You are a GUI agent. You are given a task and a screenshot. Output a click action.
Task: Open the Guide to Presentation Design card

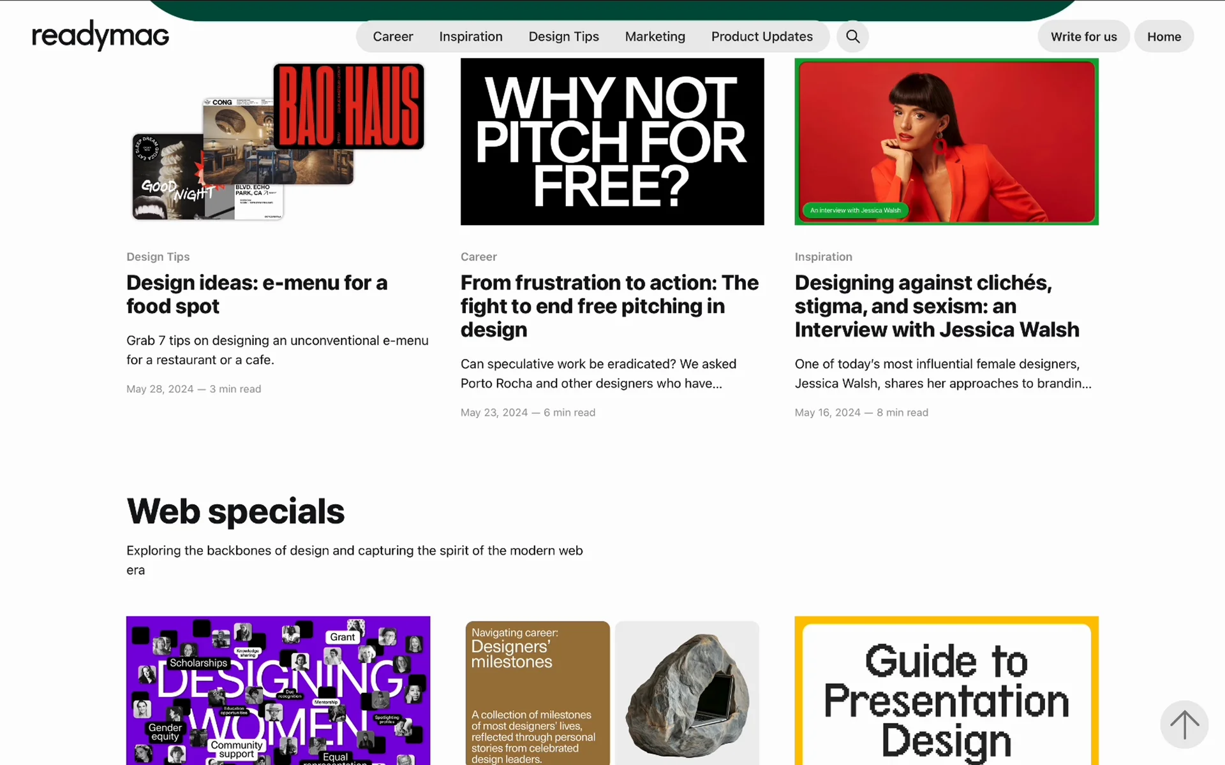coord(946,690)
